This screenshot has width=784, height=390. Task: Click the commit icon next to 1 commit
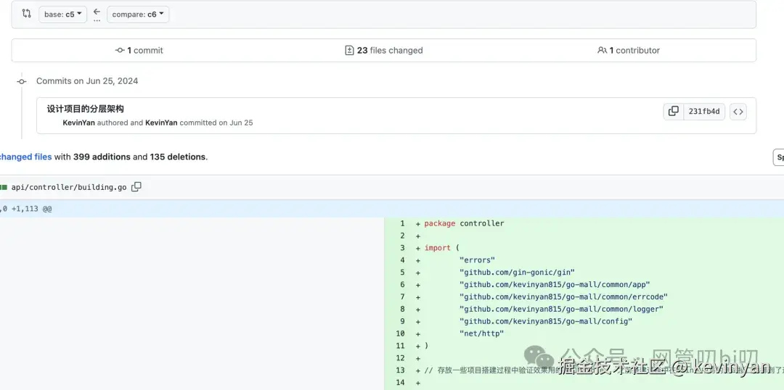click(x=120, y=51)
